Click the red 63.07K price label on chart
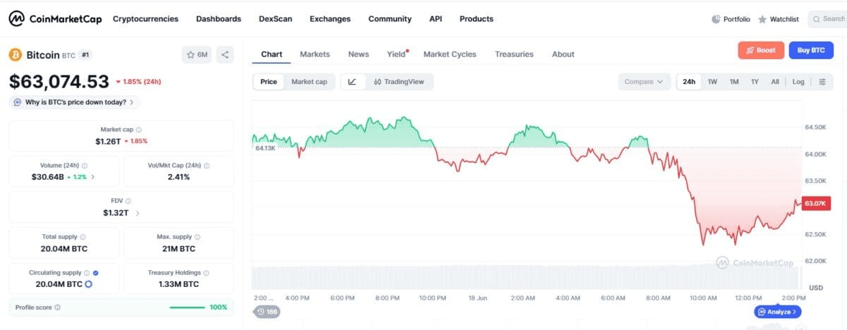This screenshot has width=847, height=330. click(x=817, y=203)
